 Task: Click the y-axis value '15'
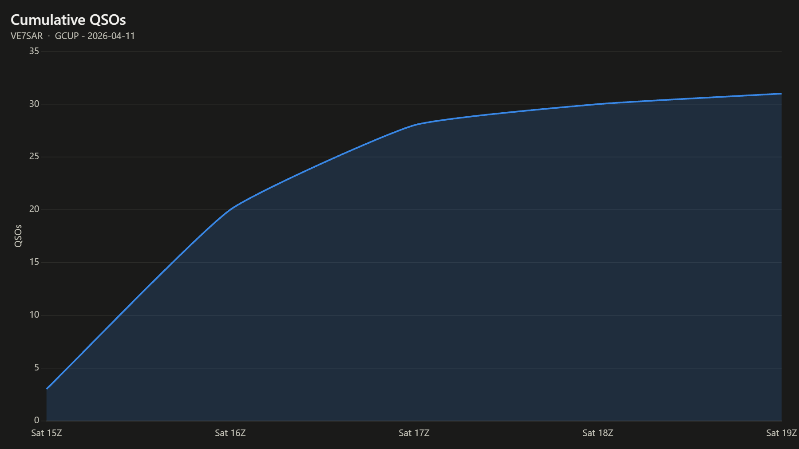tap(34, 262)
